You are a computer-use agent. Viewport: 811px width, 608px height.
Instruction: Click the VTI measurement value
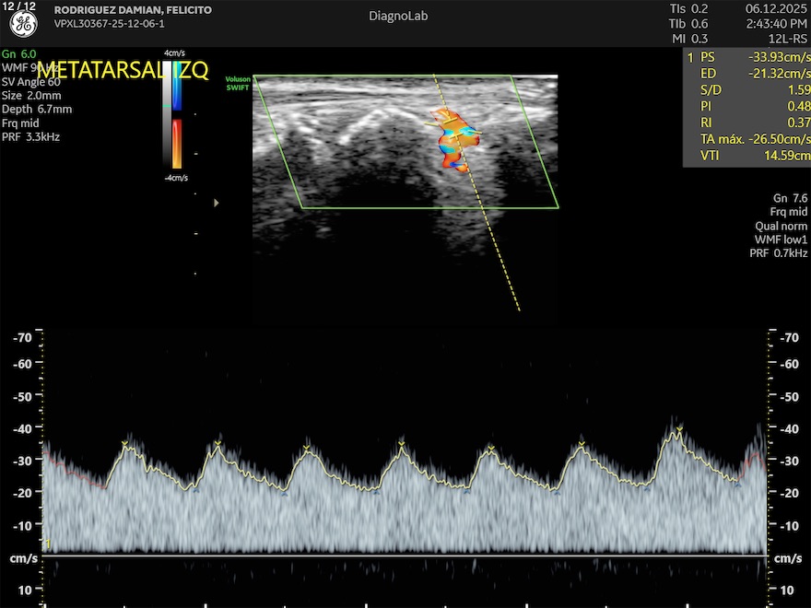pyautogui.click(x=786, y=157)
